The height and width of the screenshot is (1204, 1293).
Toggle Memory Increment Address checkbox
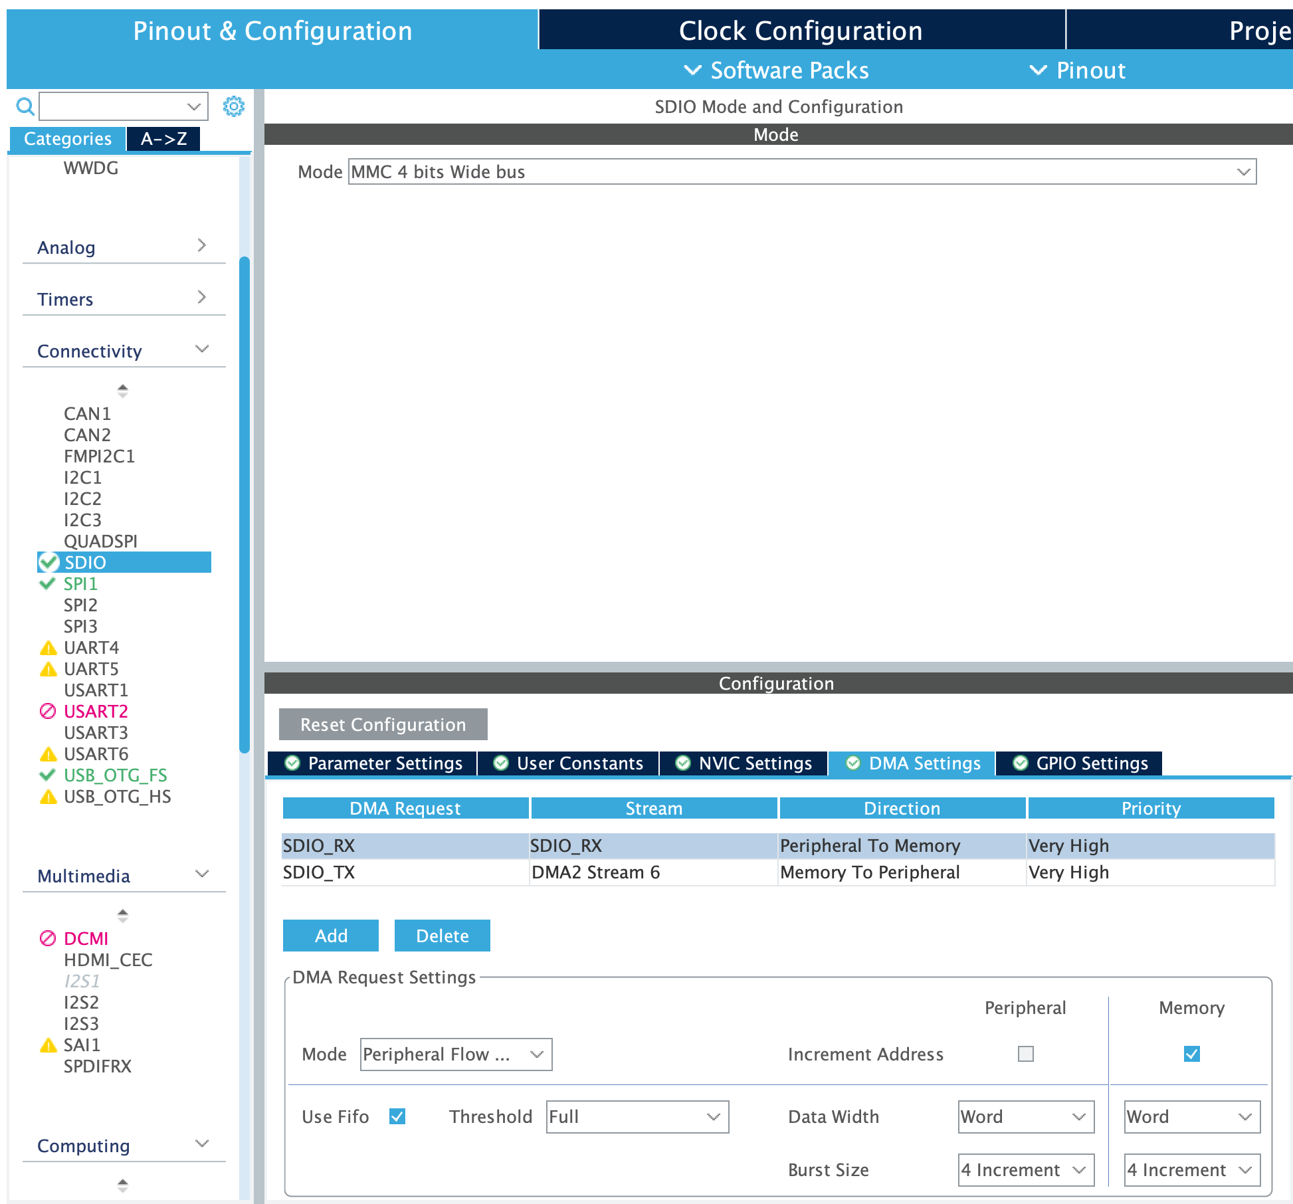[1191, 1054]
